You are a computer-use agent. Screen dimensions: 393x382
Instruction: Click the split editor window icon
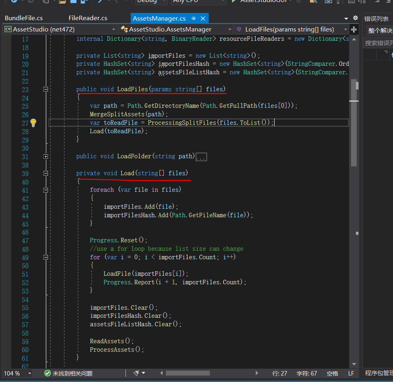pyautogui.click(x=354, y=29)
